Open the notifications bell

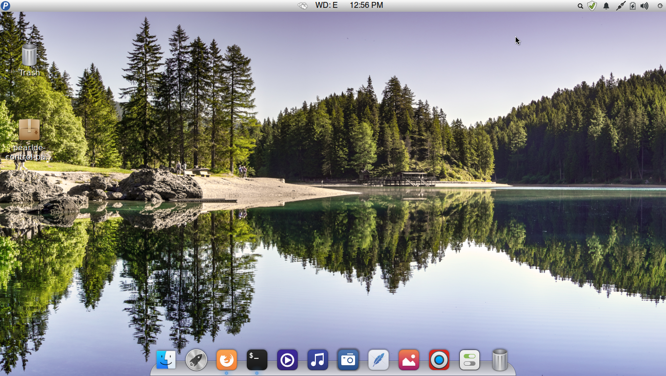[x=606, y=6]
